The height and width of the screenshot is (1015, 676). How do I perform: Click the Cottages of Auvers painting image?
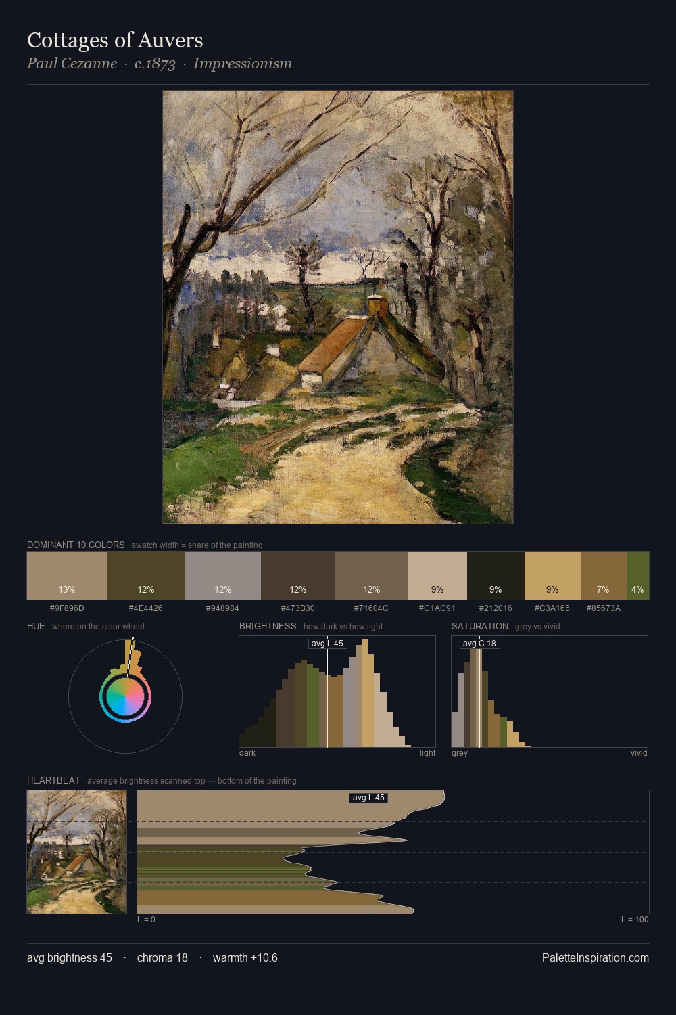click(x=338, y=307)
